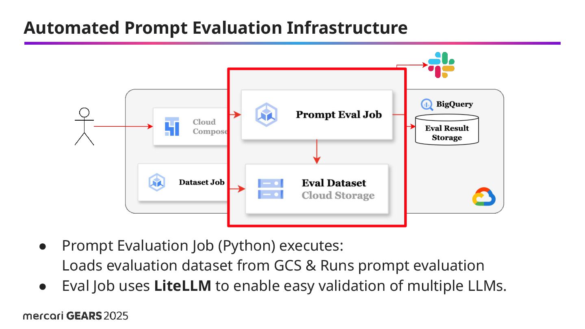Click the bold LiteLLM text
The width and height of the screenshot is (585, 329).
182,286
